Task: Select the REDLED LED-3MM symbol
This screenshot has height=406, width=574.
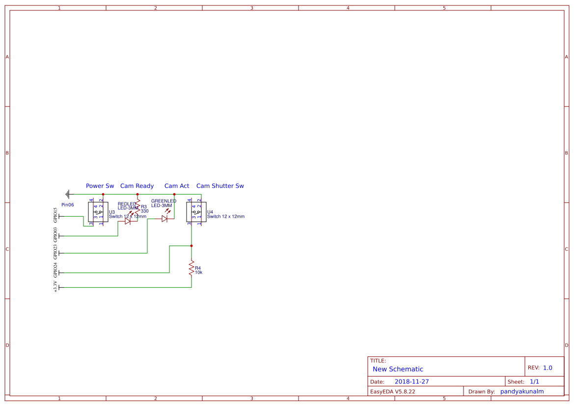Action: point(127,221)
